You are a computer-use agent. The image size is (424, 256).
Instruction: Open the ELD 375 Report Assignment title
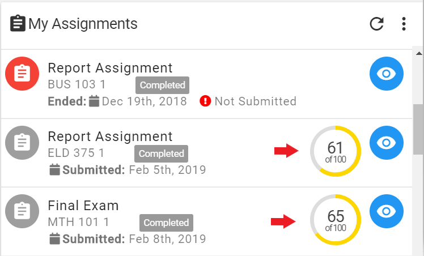(110, 136)
